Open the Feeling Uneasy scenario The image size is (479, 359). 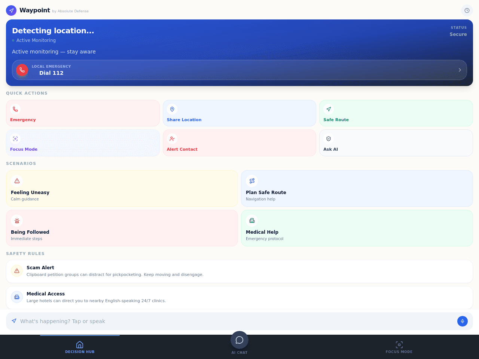[x=122, y=188]
